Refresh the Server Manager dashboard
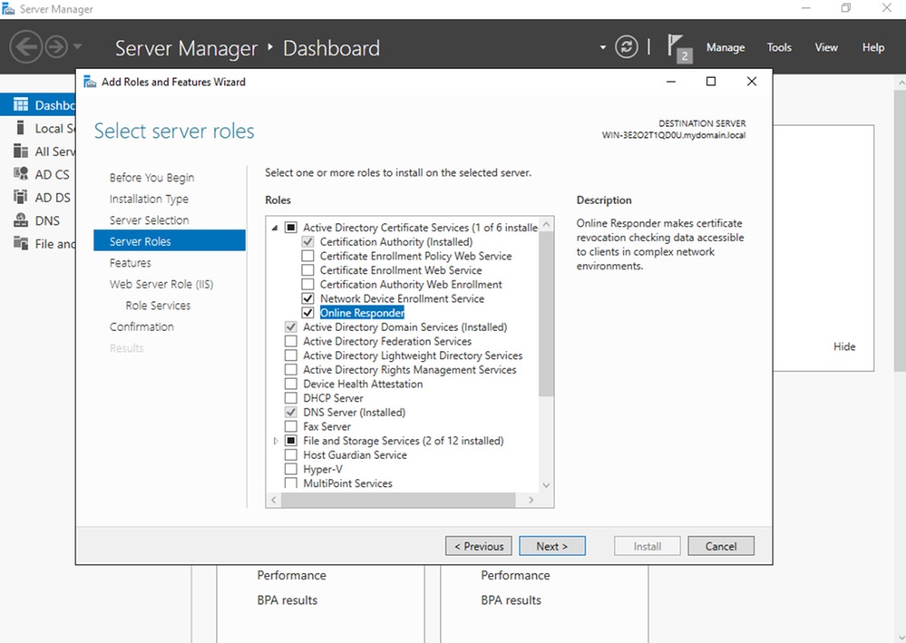Viewport: 906px width, 643px height. click(x=627, y=47)
